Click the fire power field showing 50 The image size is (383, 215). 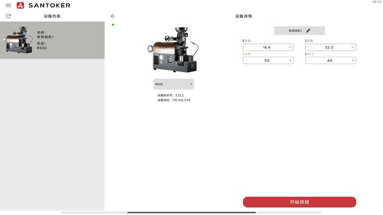click(268, 60)
